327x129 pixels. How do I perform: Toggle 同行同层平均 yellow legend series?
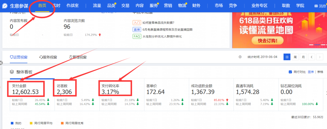[31, 123]
